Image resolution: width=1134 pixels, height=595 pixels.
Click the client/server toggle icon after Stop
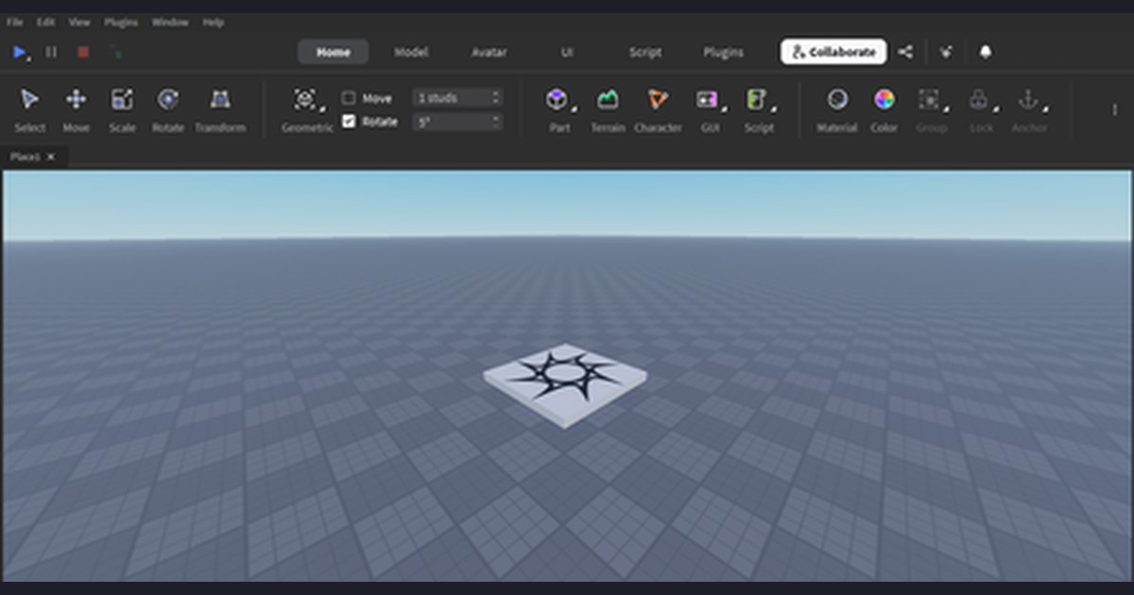(115, 52)
